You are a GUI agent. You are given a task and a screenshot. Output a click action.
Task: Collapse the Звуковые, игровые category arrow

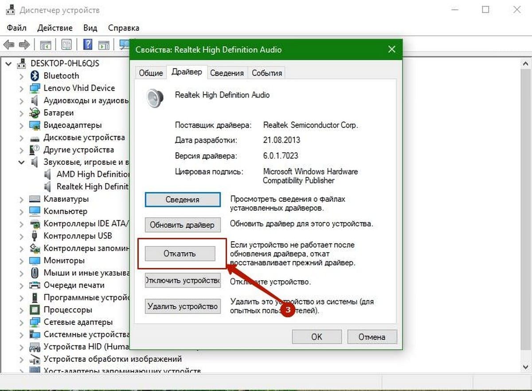21,162
